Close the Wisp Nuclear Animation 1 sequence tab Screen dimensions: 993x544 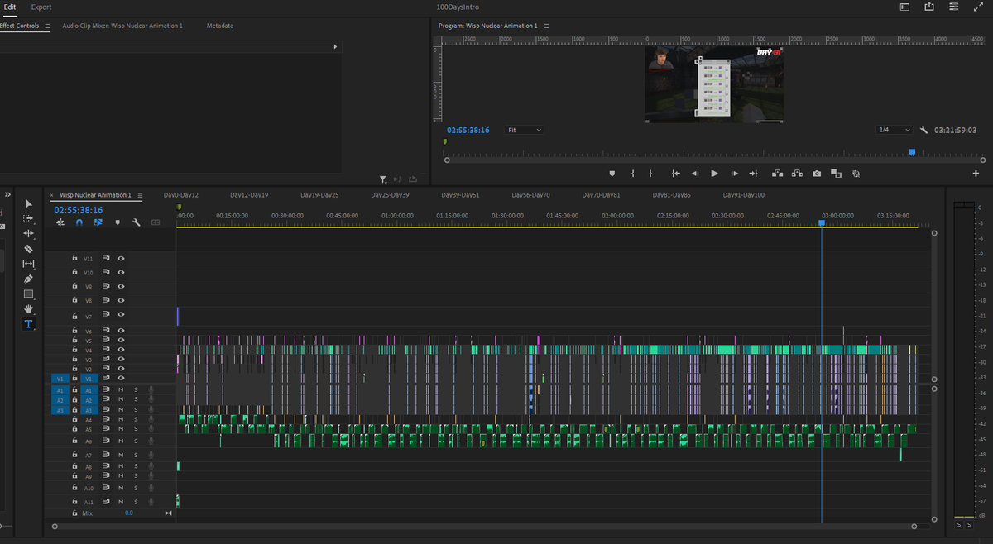click(52, 196)
